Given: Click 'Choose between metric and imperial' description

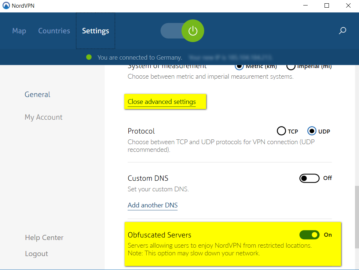Looking at the screenshot, I should pos(210,76).
